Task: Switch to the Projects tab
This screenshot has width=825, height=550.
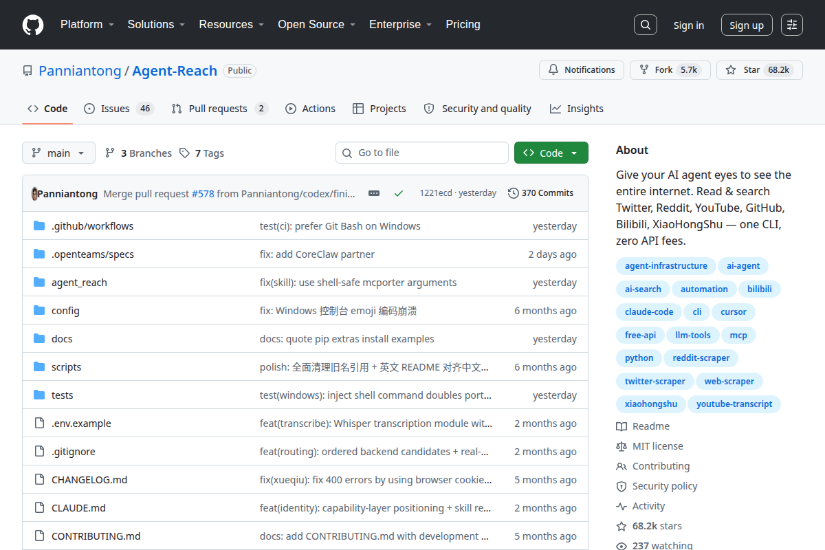Action: pyautogui.click(x=379, y=109)
